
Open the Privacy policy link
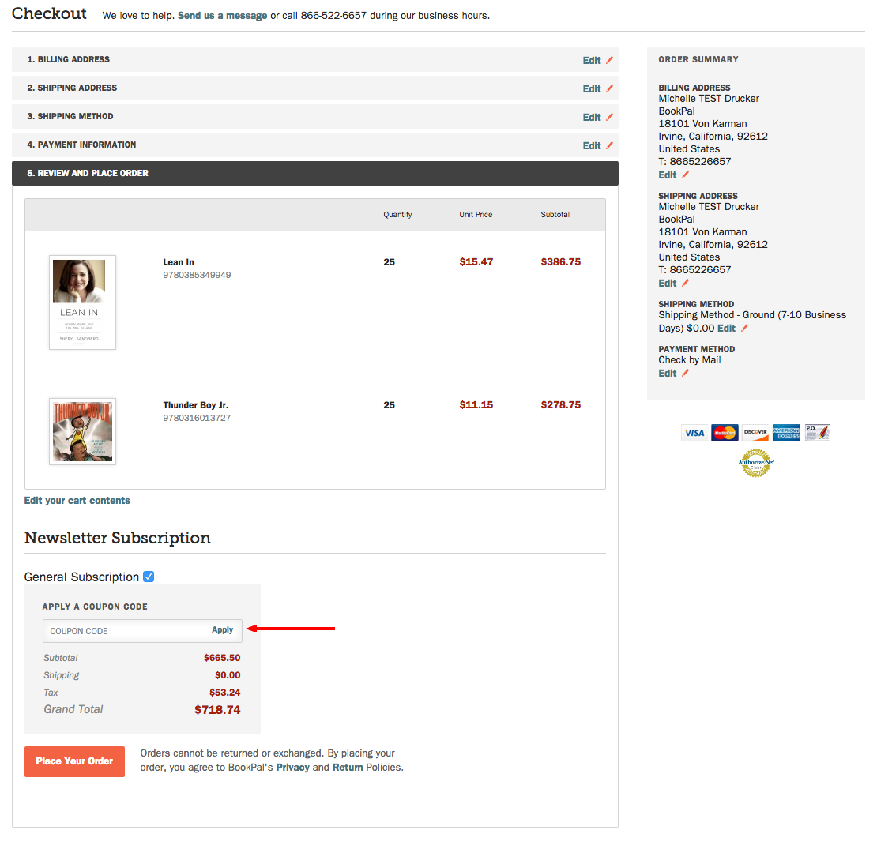292,768
